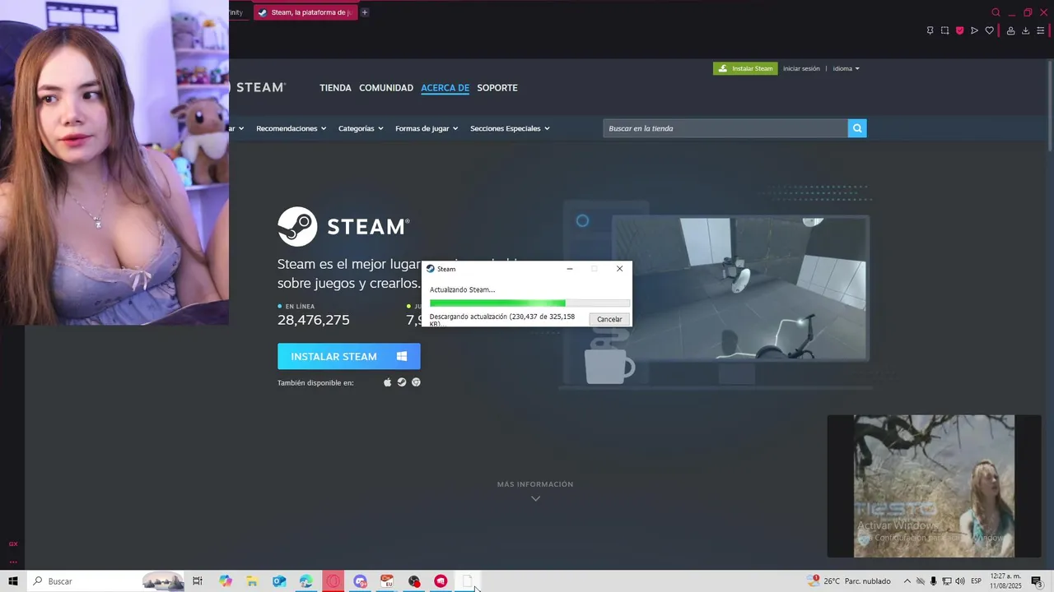
Task: Click the Steam Deck platform icon
Action: (402, 382)
